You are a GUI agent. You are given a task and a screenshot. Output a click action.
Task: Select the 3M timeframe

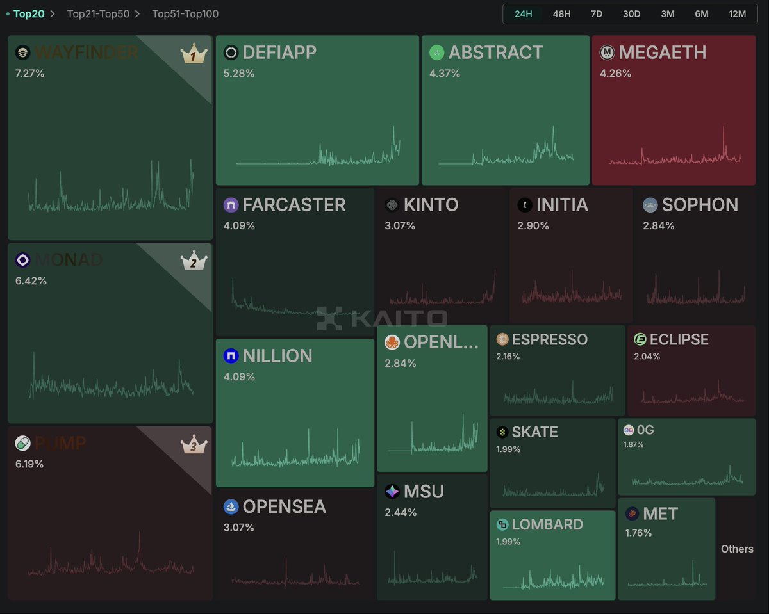668,13
